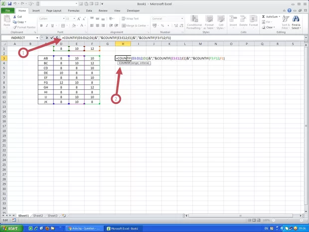This screenshot has height=232, width=309.
Task: Expand the Name Box dropdown showing INDIRECT
Action: (37, 38)
